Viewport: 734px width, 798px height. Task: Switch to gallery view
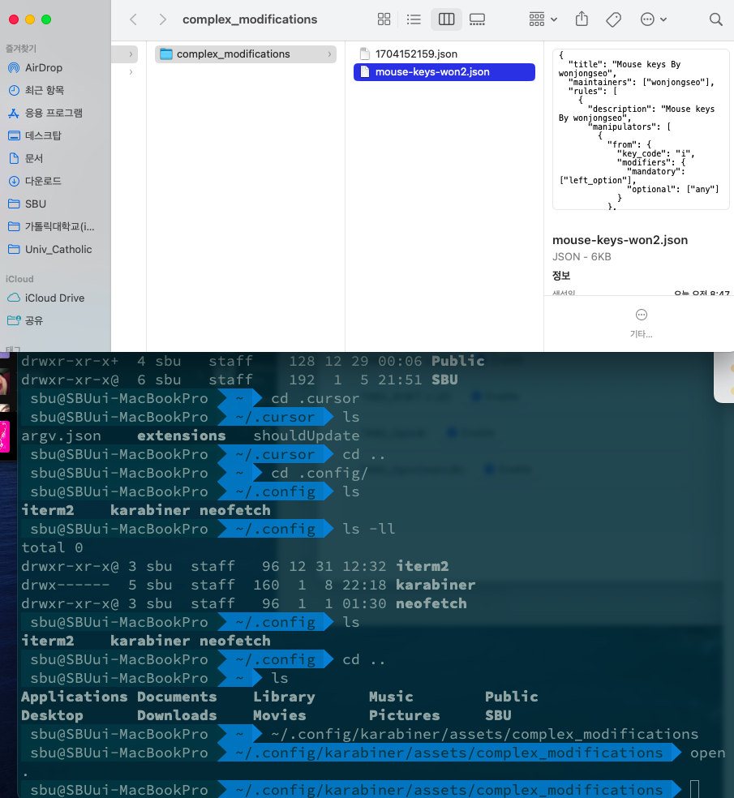tap(477, 19)
